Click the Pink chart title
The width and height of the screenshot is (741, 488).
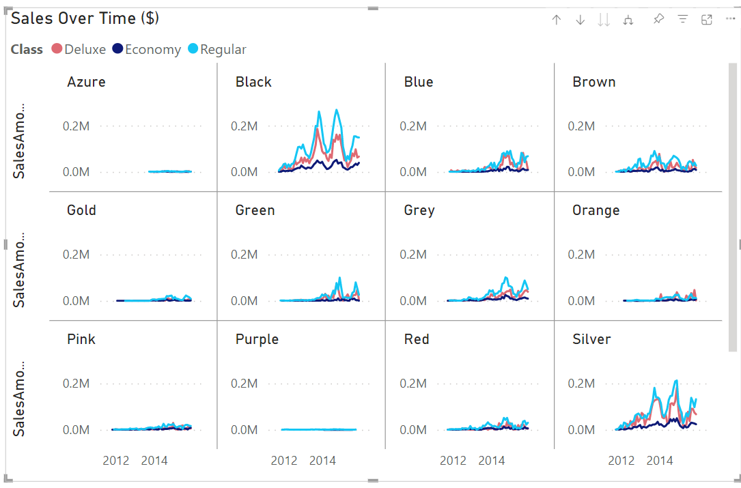[x=81, y=339]
